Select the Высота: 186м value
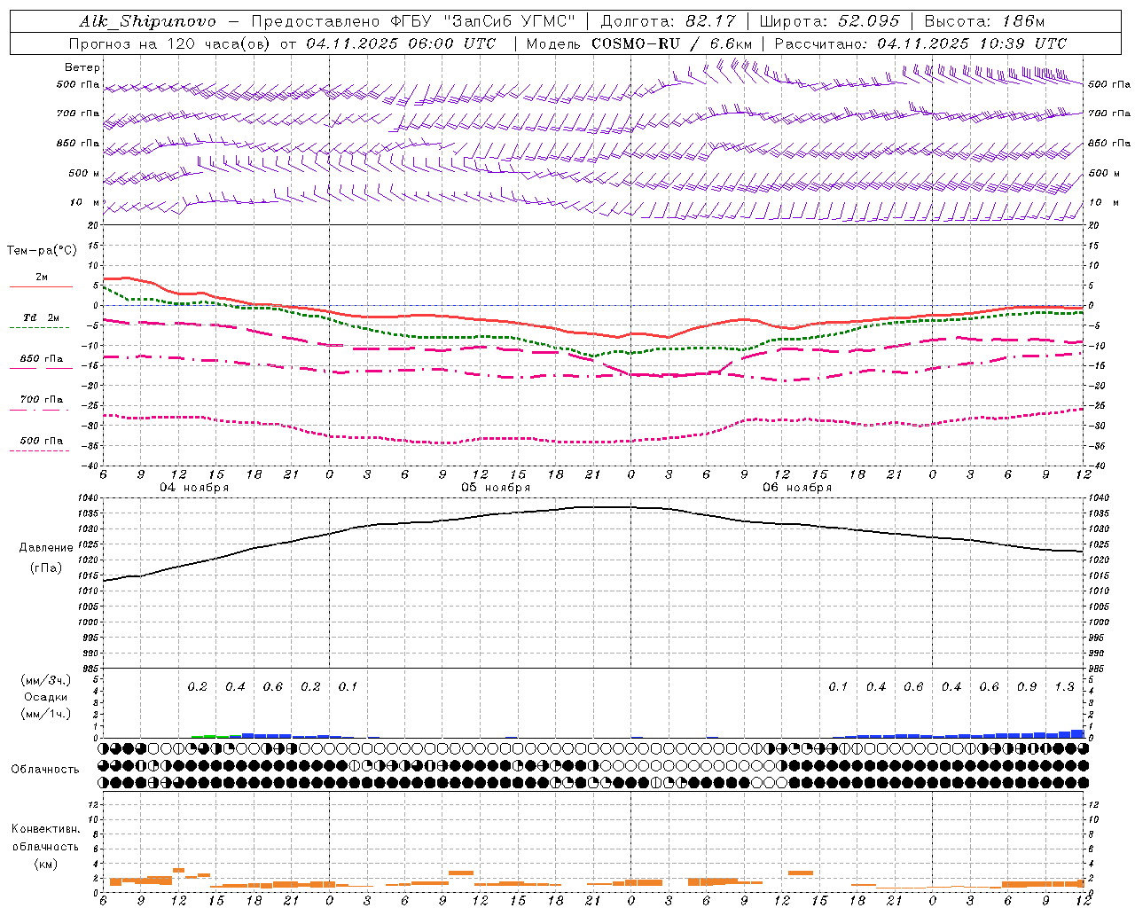This screenshot has height=908, width=1135. (x=984, y=21)
